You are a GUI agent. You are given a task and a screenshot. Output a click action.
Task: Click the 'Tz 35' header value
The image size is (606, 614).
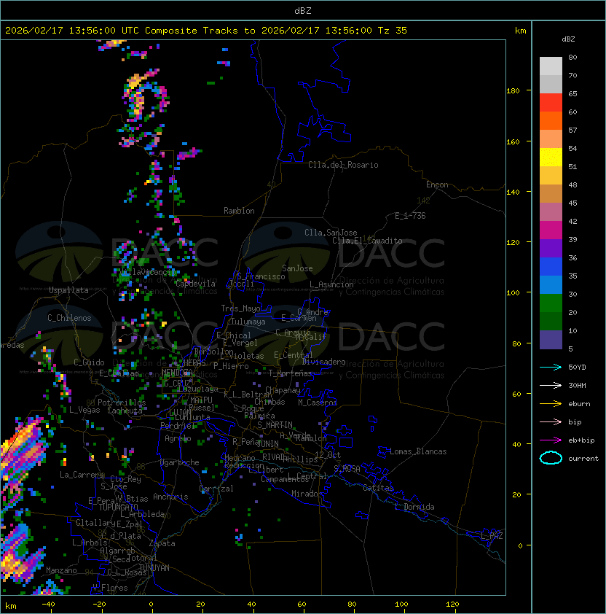click(x=393, y=31)
